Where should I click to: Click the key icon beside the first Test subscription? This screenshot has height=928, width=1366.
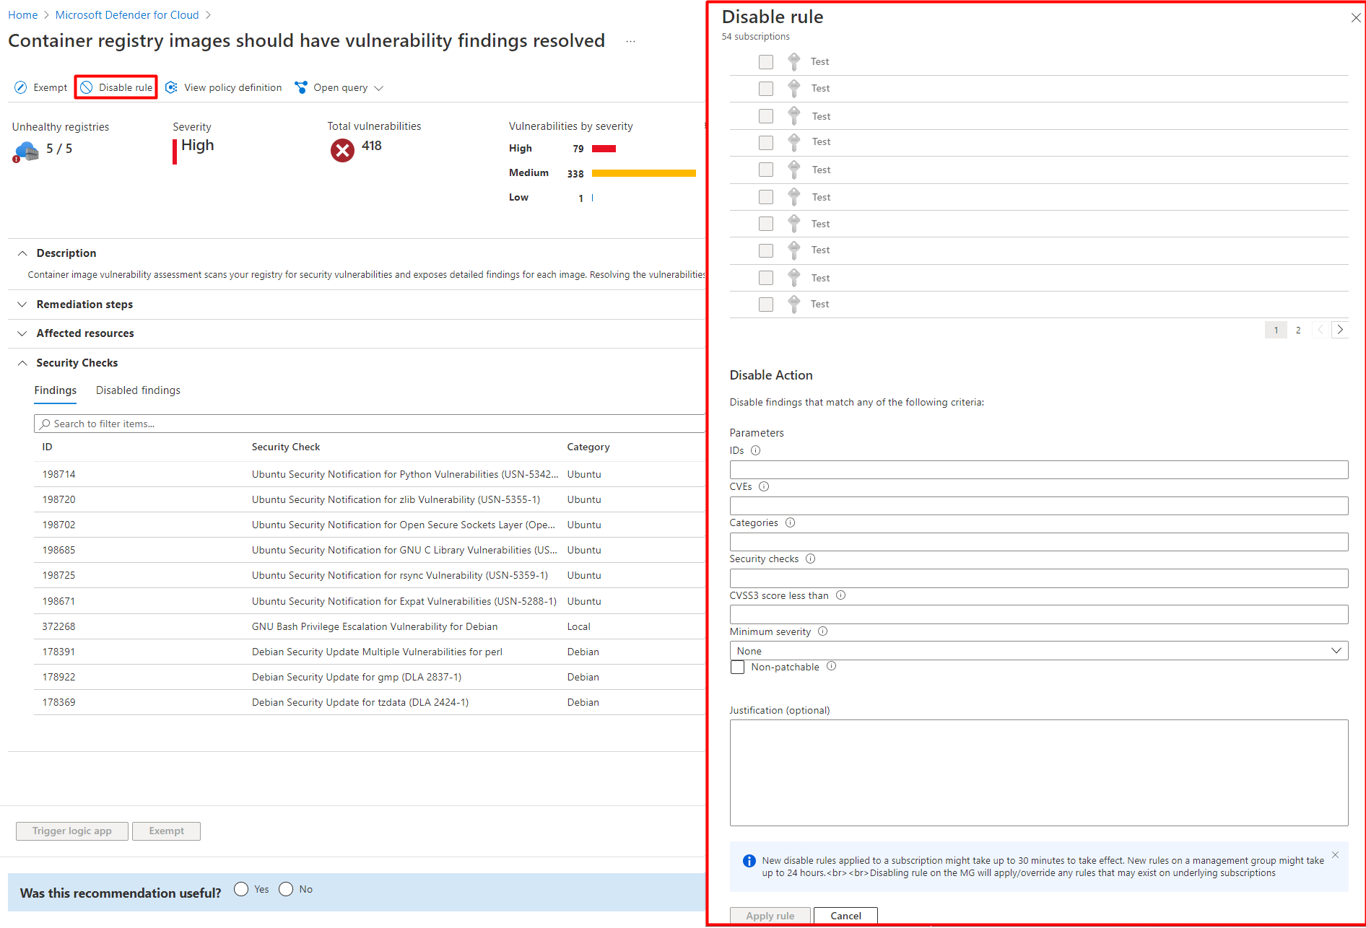(793, 62)
